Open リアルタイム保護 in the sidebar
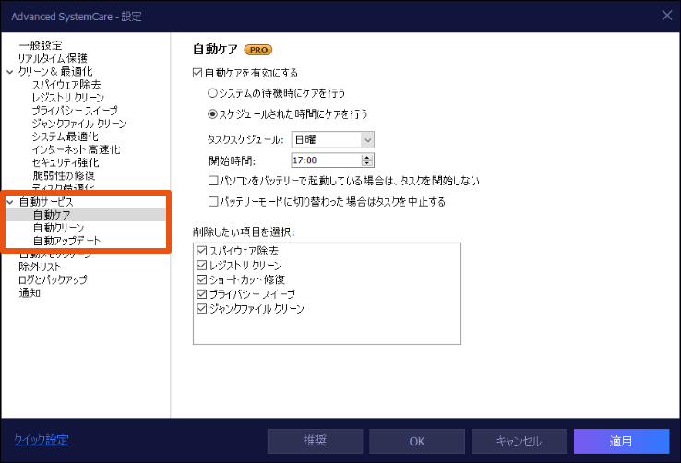The height and width of the screenshot is (463, 681). [53, 58]
